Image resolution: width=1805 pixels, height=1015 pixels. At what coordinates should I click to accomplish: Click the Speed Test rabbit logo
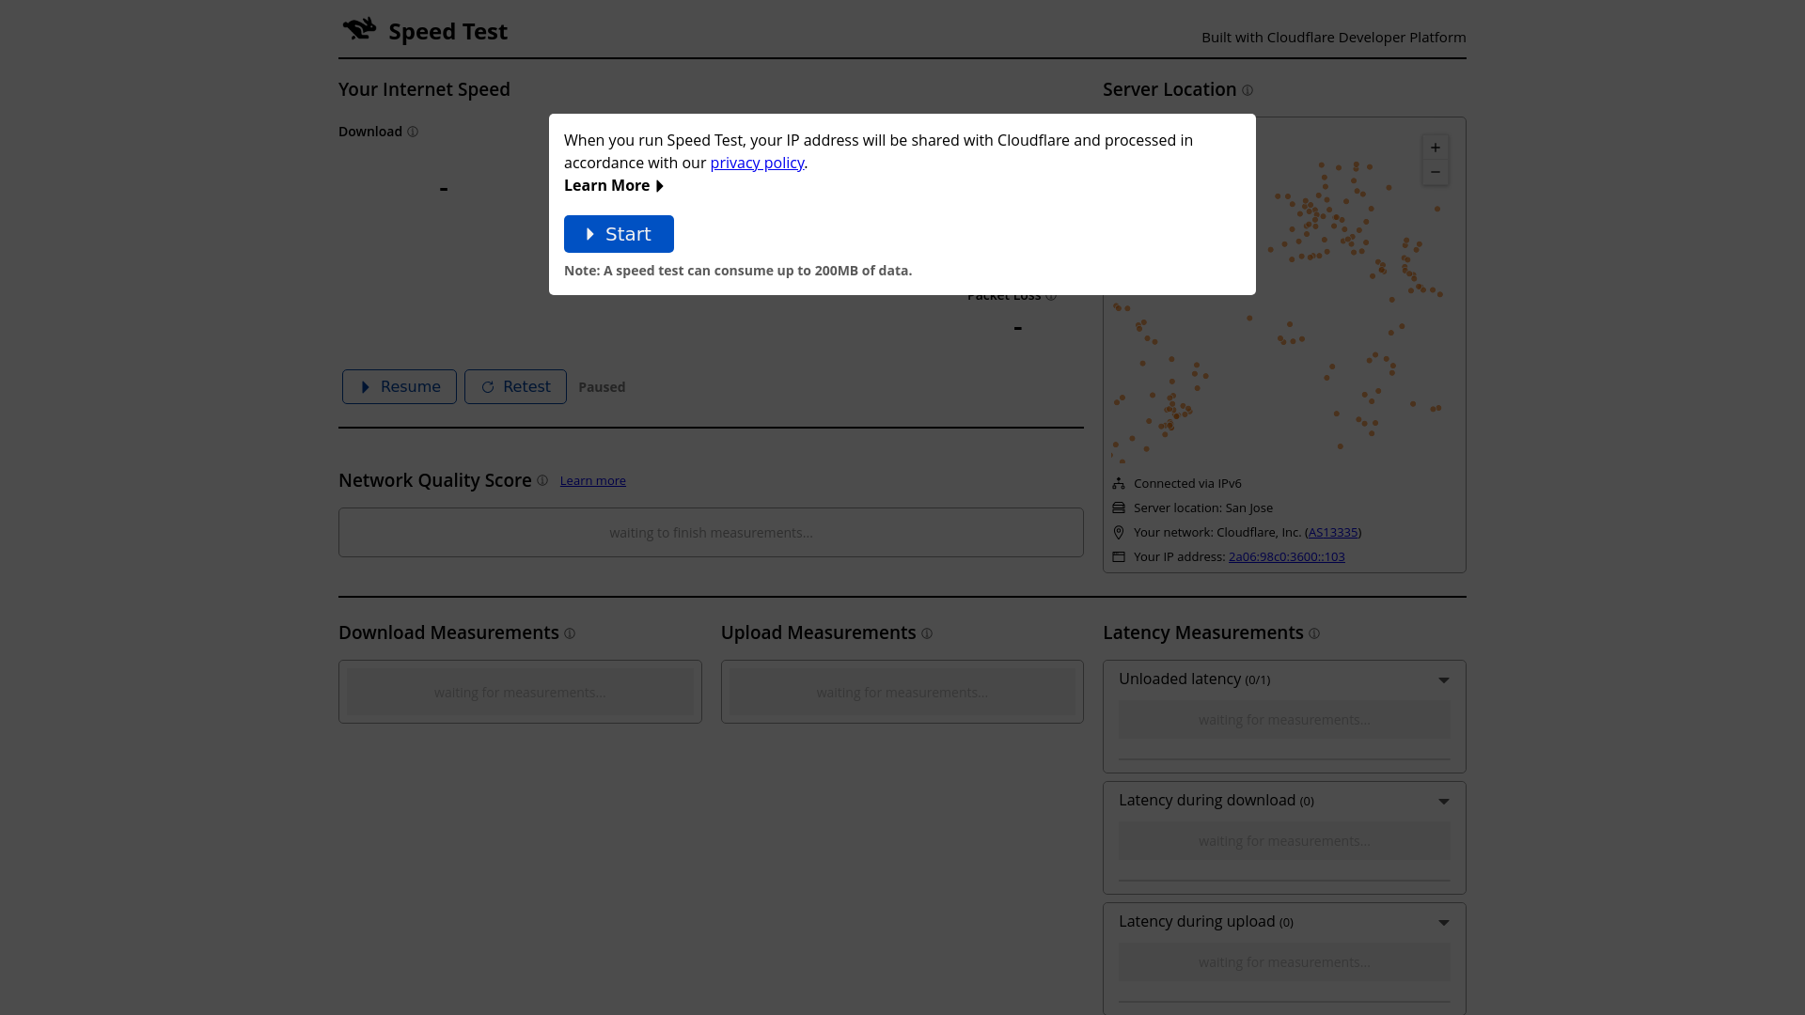point(359,29)
